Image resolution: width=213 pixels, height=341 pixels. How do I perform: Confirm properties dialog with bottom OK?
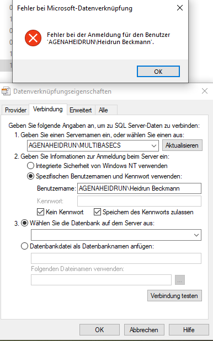[x=99, y=329]
